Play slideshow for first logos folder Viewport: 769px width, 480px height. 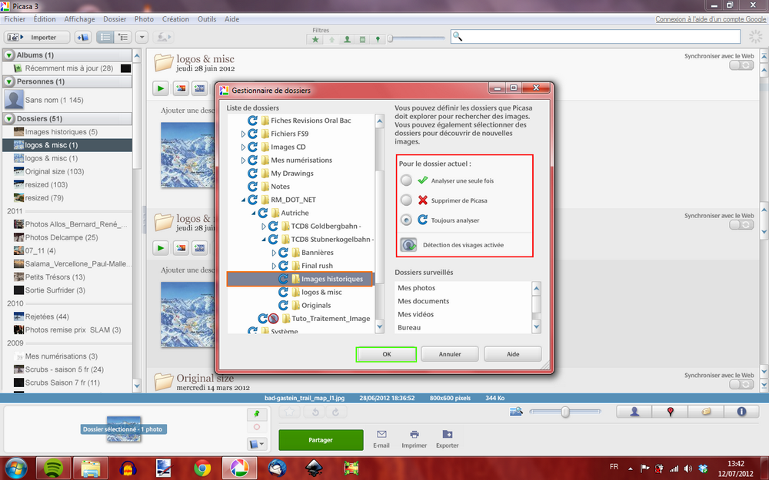click(x=161, y=88)
